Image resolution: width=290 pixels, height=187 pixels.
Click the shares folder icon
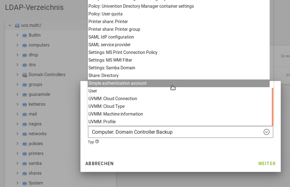pyautogui.click(x=25, y=173)
